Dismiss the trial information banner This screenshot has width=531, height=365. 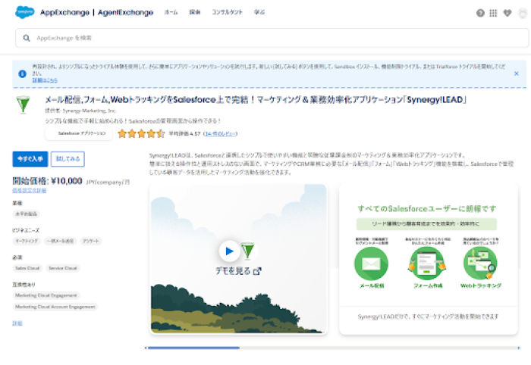516,73
